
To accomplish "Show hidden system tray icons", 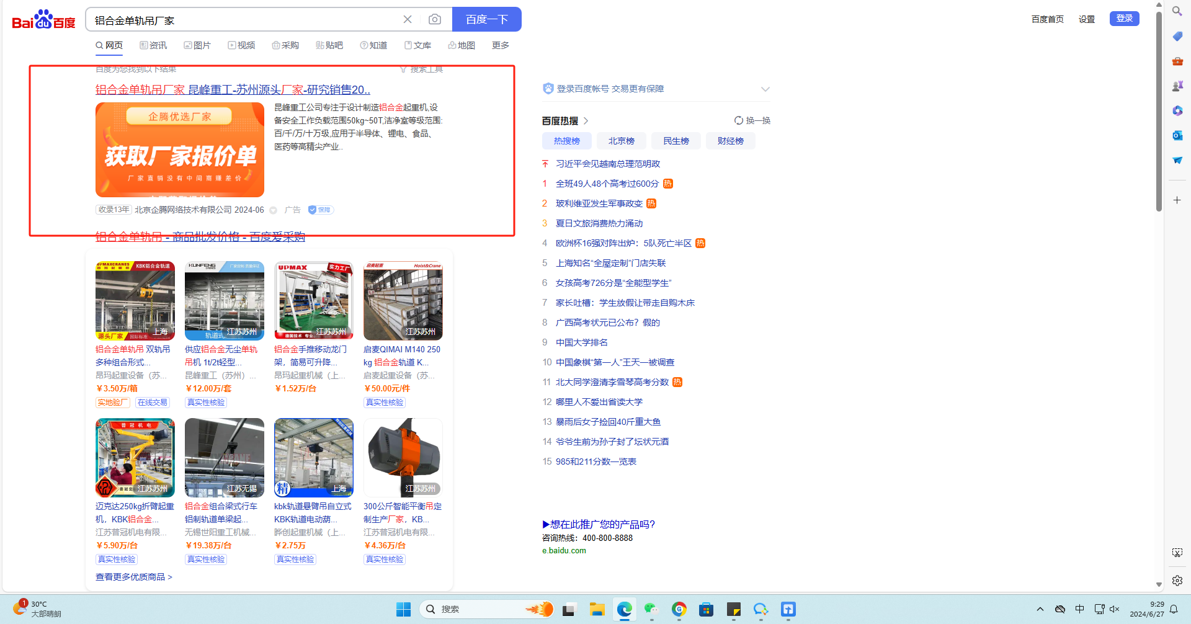I will coord(1040,609).
